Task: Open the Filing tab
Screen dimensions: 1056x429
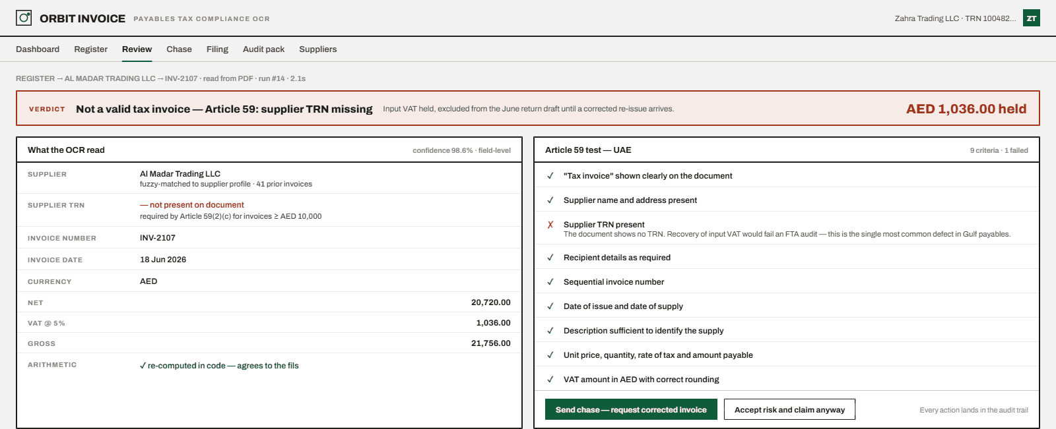Action: pyautogui.click(x=217, y=49)
